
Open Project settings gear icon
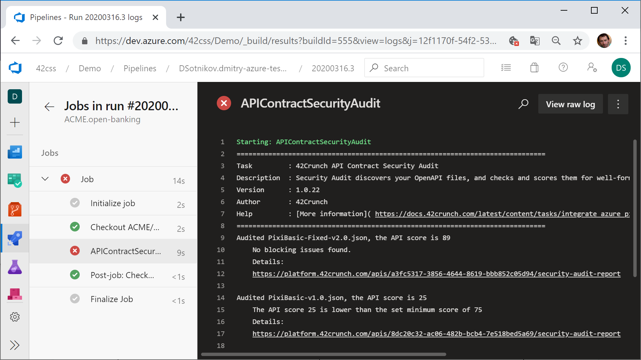coord(15,317)
